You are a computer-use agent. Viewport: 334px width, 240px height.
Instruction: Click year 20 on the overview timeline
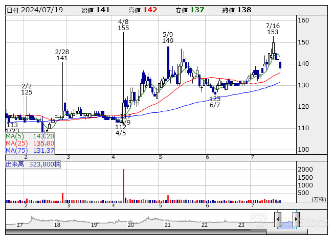pyautogui.click(x=130, y=225)
